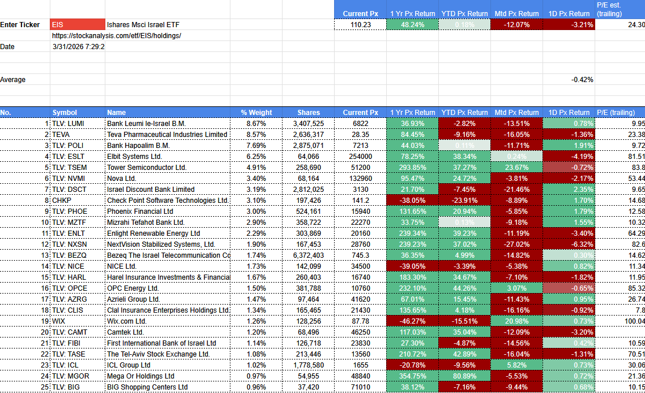Screen dimensions: 645x393
Task: Click Clal Insurance Mtd return -16.16%
Action: (x=516, y=310)
